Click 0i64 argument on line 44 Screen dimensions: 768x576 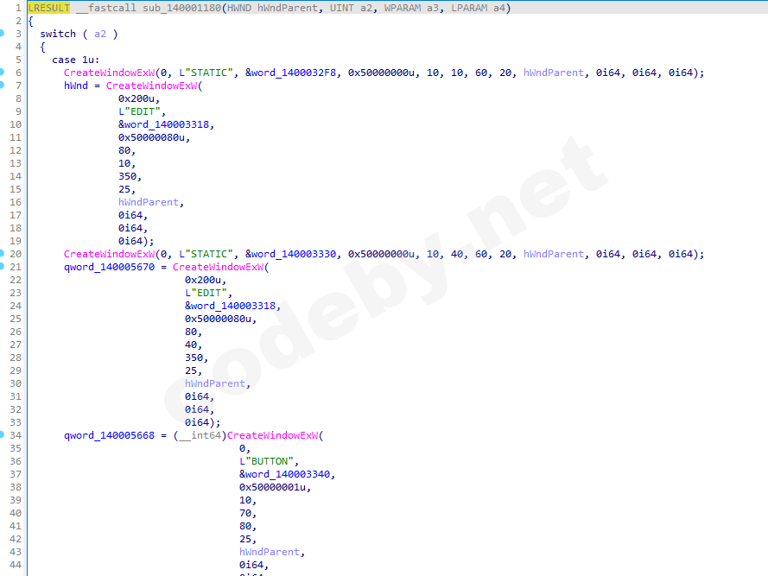[251, 565]
